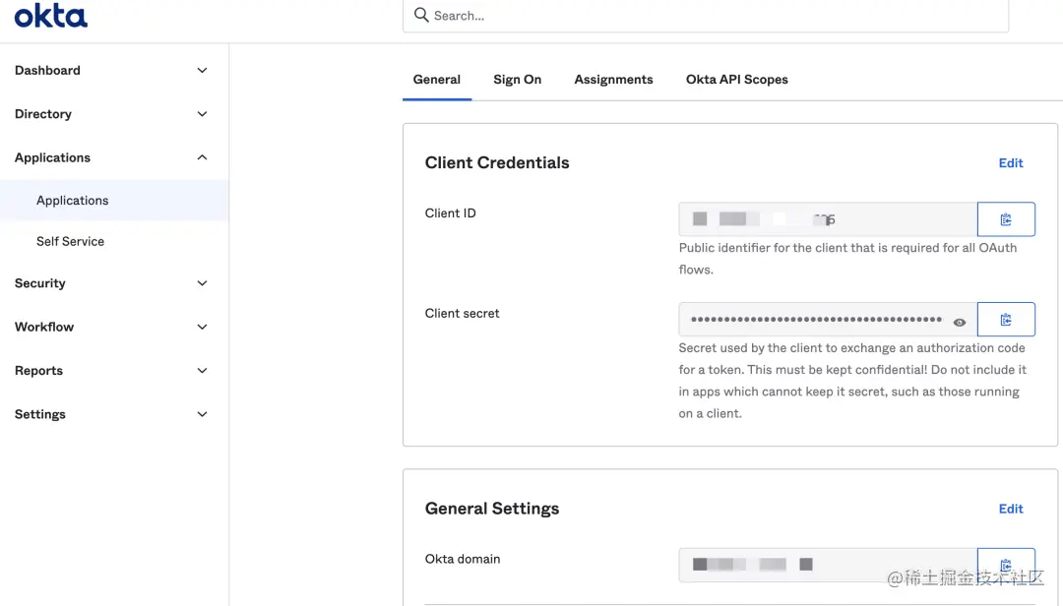Collapse the Applications menu chevron
The image size is (1063, 606).
(202, 157)
